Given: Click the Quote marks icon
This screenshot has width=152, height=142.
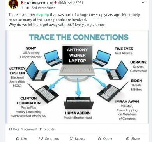Looking at the screenshot, I should pyautogui.click(x=99, y=138).
